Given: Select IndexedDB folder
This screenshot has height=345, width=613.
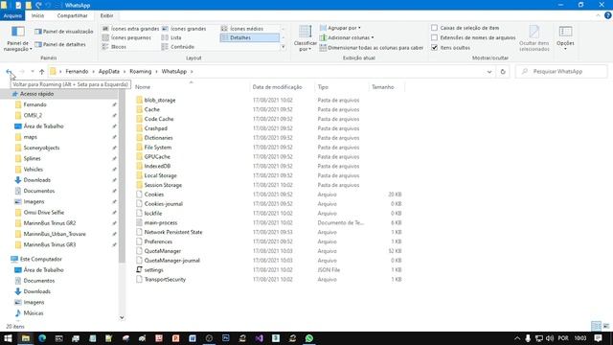Looking at the screenshot, I should (x=157, y=166).
